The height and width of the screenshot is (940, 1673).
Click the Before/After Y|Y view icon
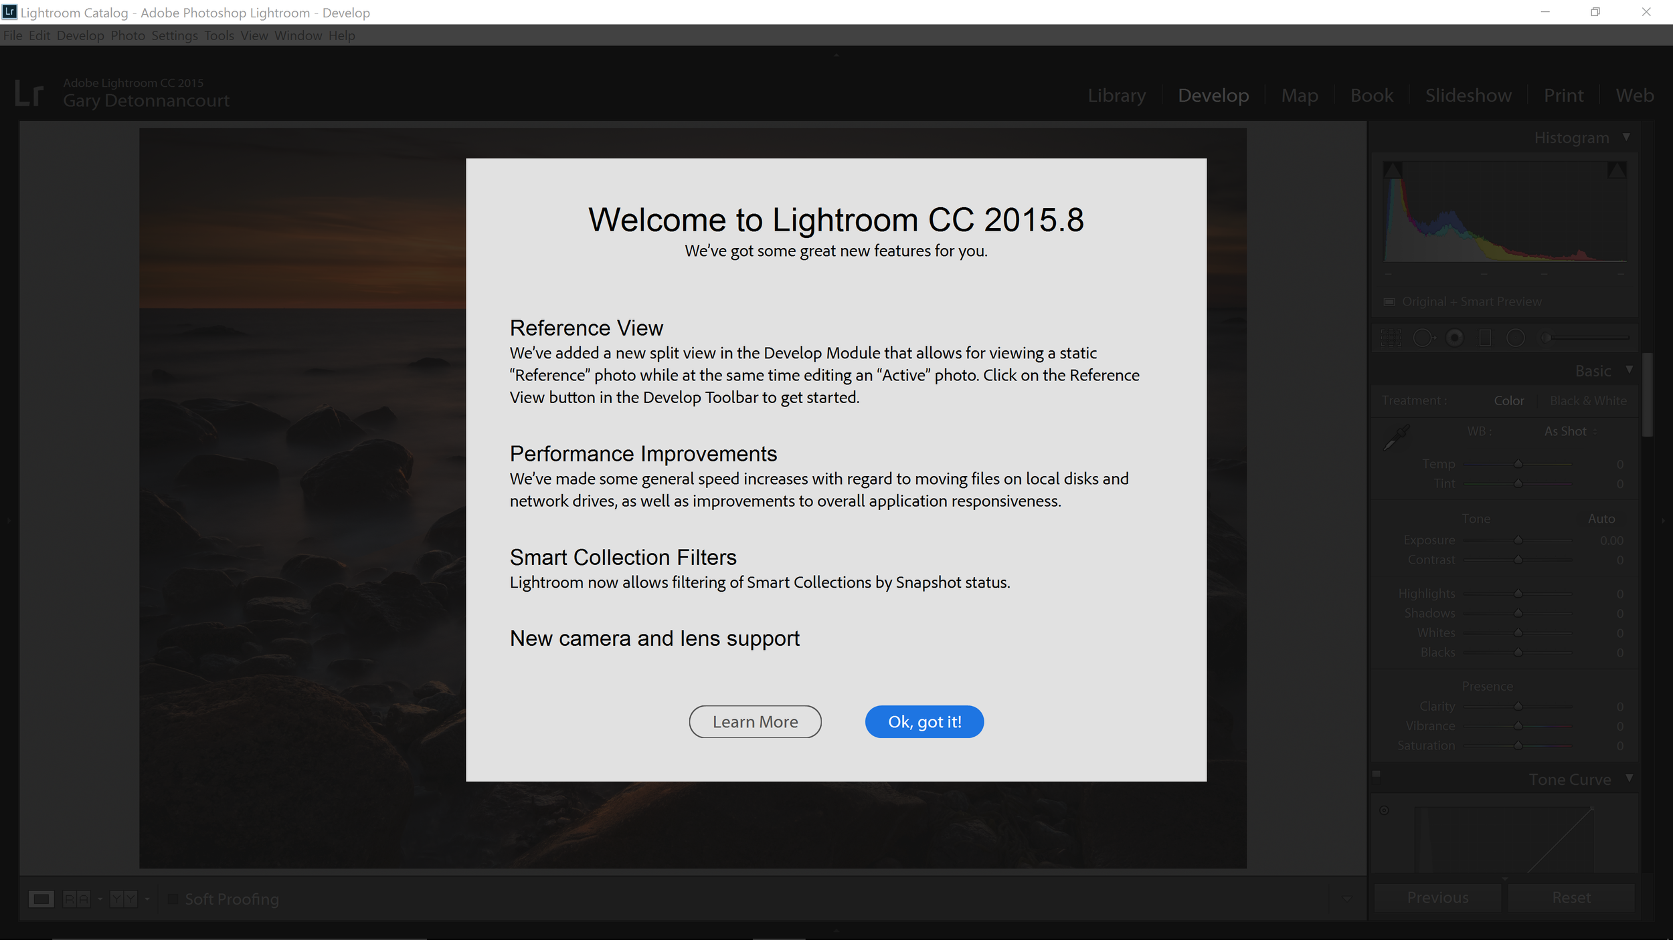coord(124,899)
